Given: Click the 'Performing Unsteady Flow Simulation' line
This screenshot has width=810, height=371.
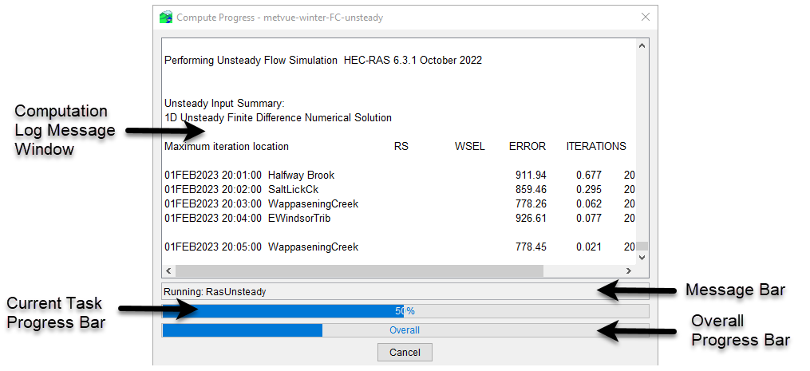Looking at the screenshot, I should tap(322, 60).
